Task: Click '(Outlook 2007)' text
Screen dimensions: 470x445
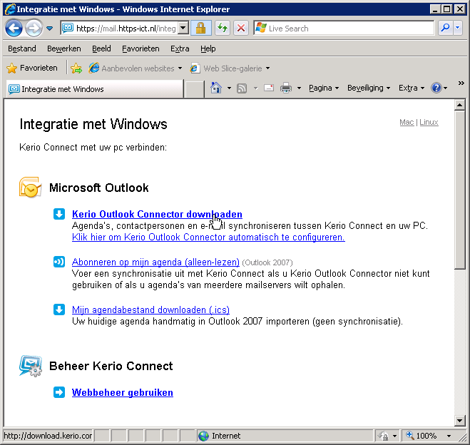Action: [267, 262]
